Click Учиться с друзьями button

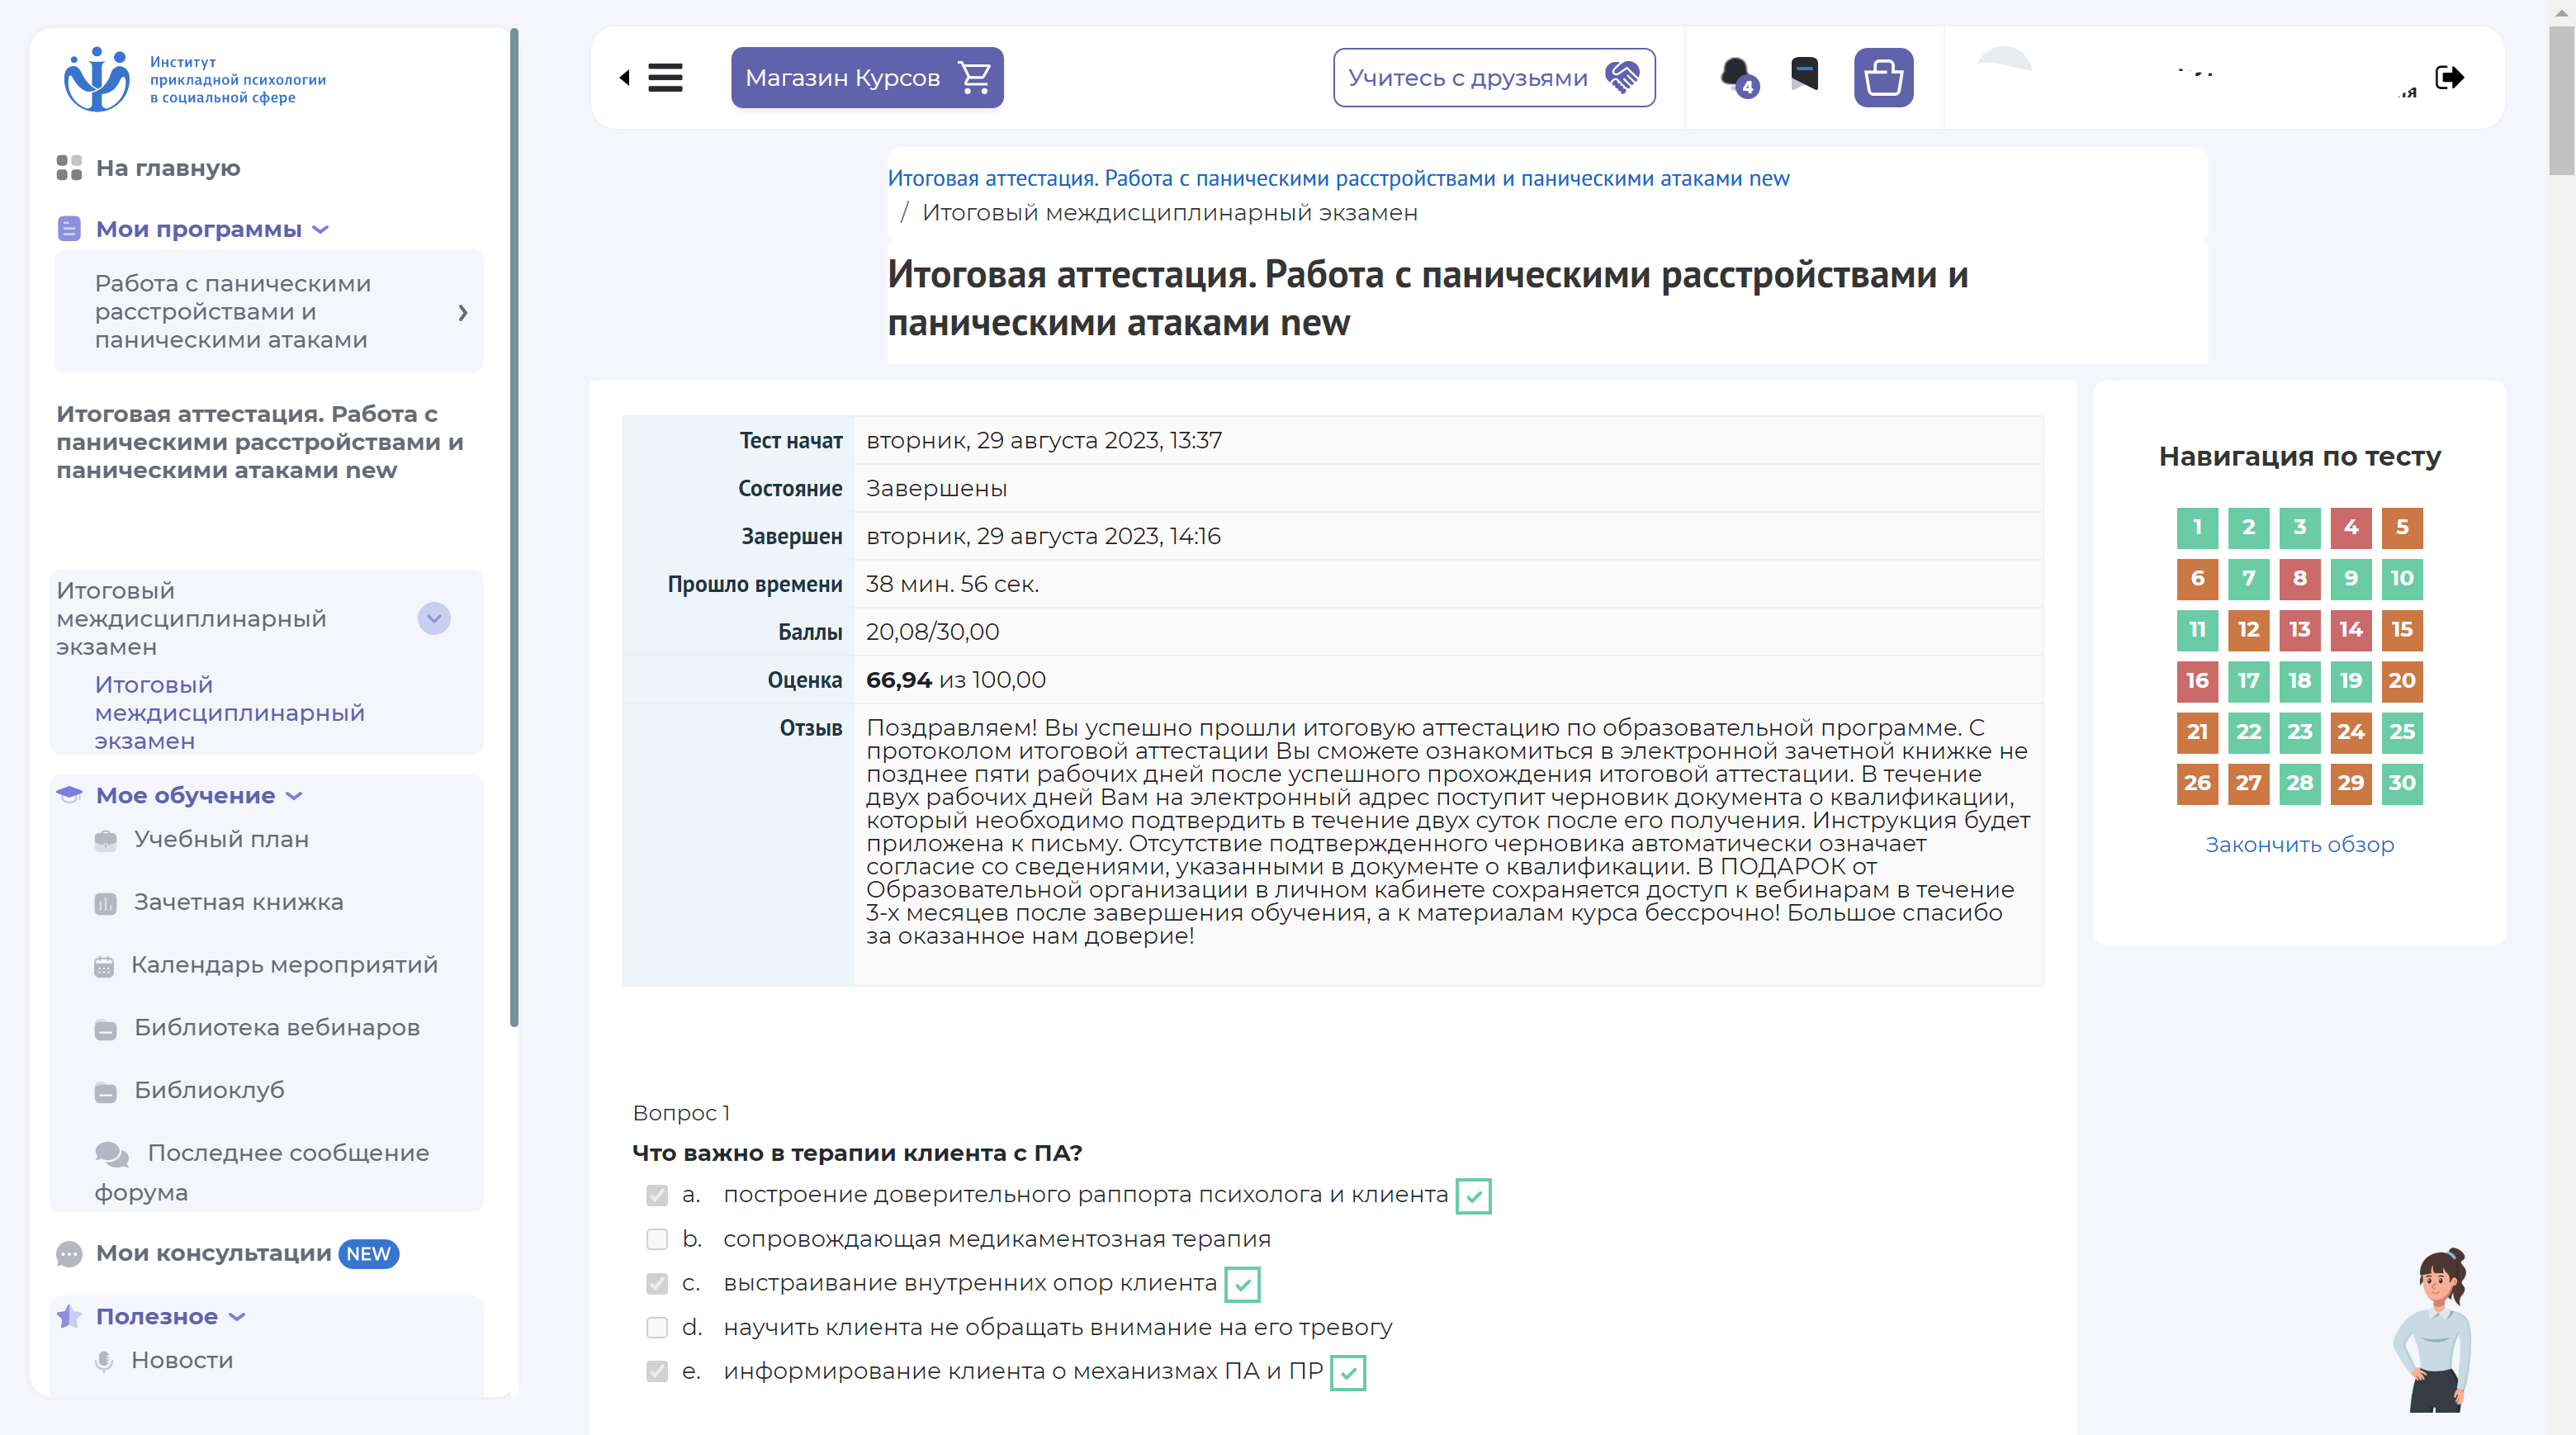click(1491, 78)
